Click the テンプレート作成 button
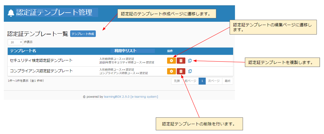Viewport: 324px width, 134px height. click(83, 34)
